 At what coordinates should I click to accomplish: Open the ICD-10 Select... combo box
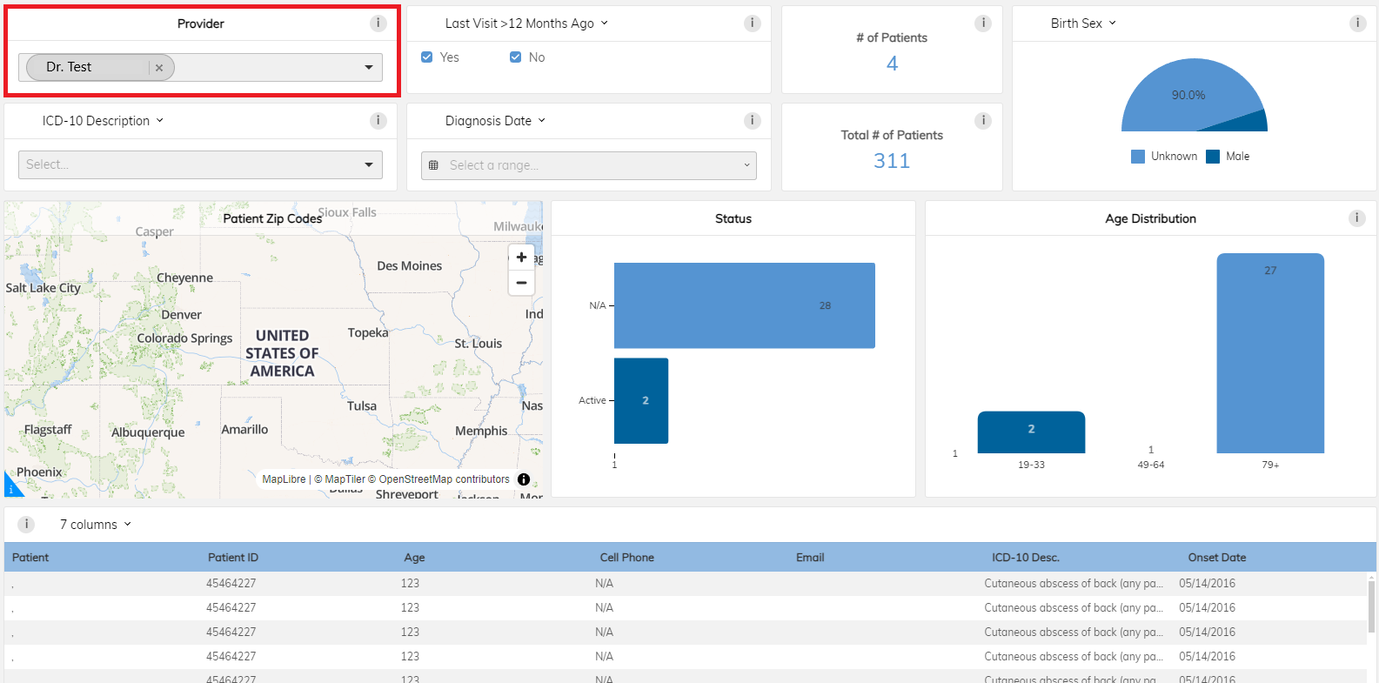(200, 164)
